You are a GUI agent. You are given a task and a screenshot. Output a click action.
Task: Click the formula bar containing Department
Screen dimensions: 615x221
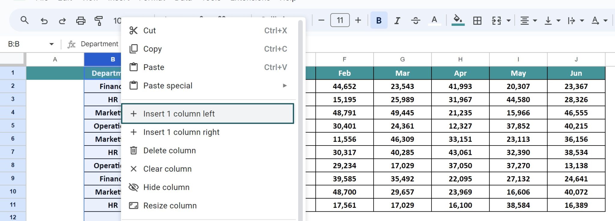point(100,44)
